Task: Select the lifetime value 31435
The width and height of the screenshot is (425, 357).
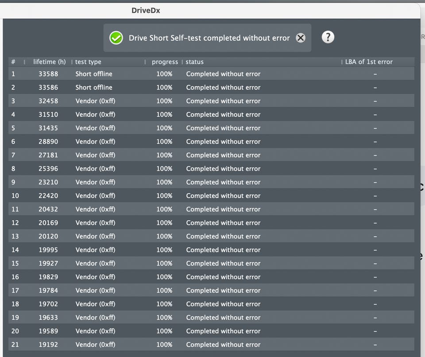Action: point(48,128)
